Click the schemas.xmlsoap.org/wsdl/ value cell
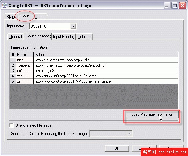 point(106,60)
